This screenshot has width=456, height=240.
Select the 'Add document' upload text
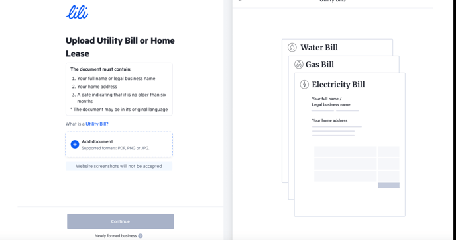[x=97, y=141]
